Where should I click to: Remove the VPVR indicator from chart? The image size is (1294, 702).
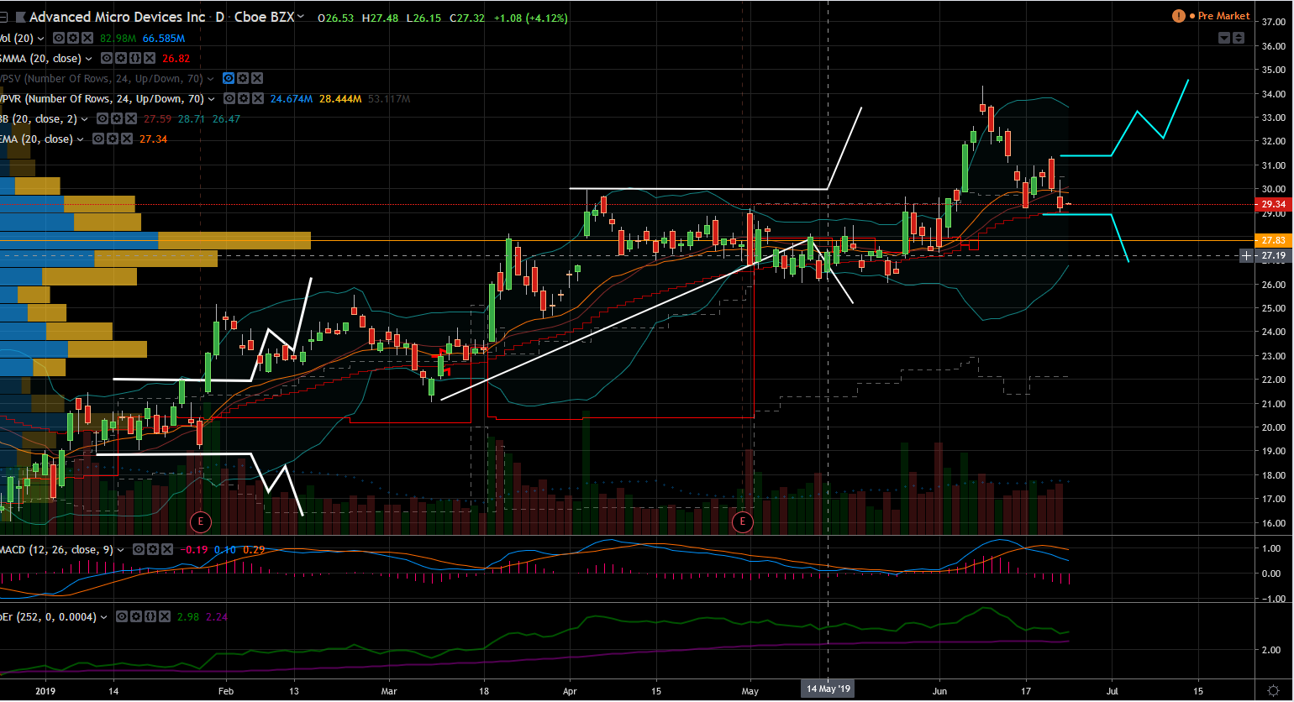pos(257,98)
